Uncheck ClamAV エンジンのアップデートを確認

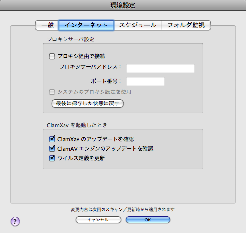click(52, 148)
